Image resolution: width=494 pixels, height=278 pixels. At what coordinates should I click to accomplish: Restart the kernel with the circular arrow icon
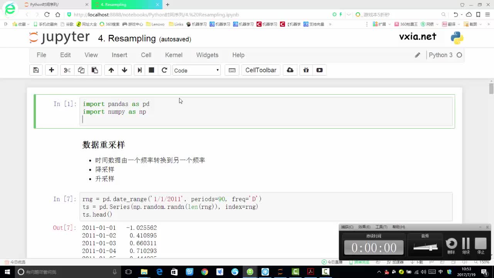pos(164,70)
